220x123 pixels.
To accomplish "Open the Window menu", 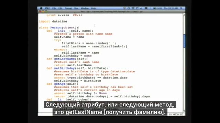I will [x=85, y=8].
